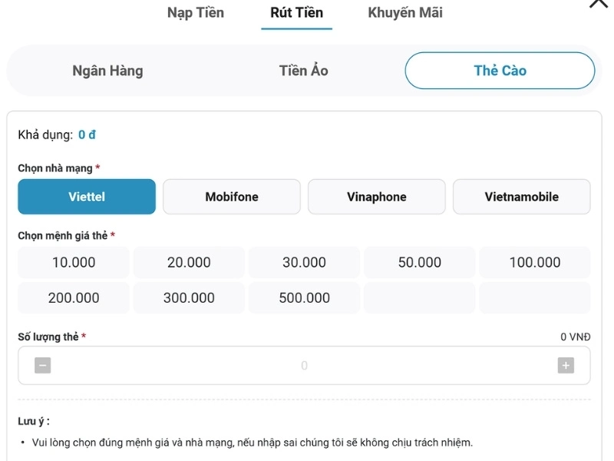Choose the 10.000 card denomination
The width and height of the screenshot is (614, 461).
coord(72,262)
